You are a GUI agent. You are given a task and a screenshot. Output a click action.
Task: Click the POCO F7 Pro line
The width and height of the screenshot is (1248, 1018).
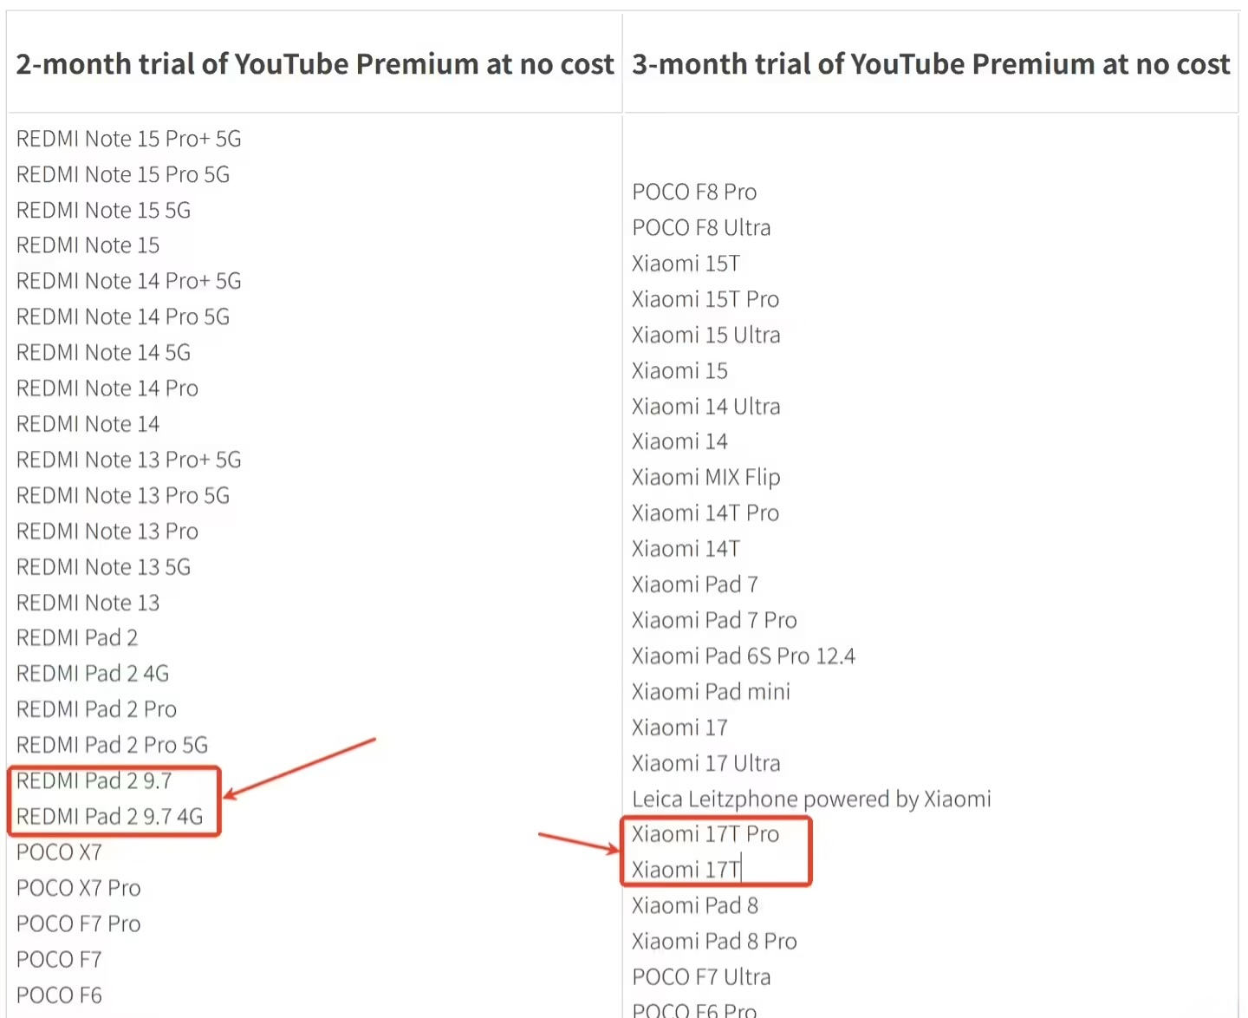78,923
